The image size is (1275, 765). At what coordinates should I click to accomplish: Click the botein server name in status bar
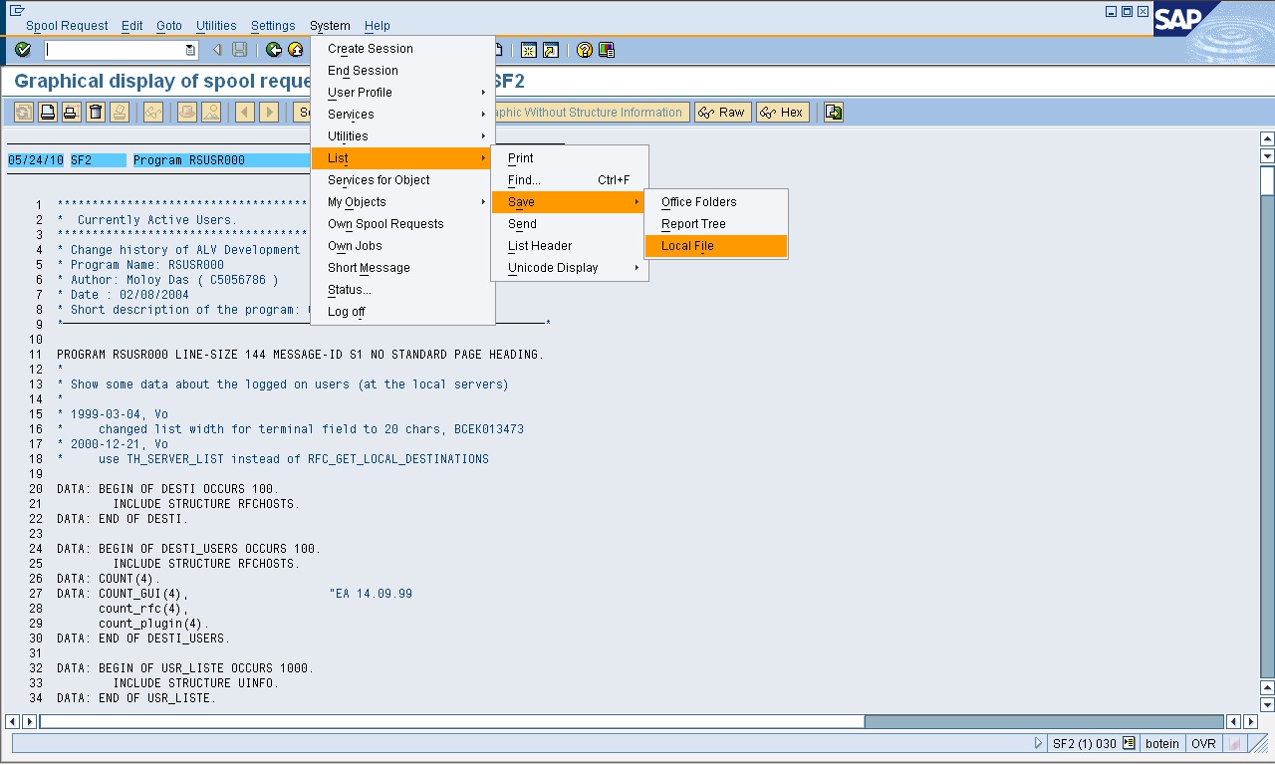[1162, 743]
